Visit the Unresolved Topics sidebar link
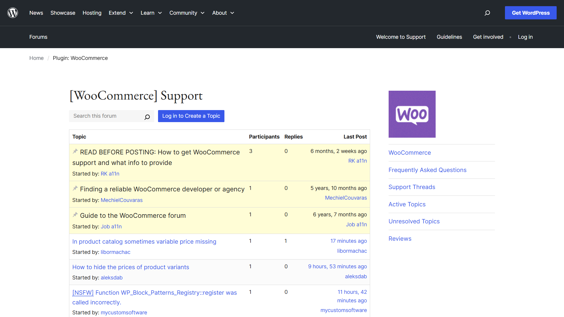This screenshot has height=317, width=564. [414, 221]
